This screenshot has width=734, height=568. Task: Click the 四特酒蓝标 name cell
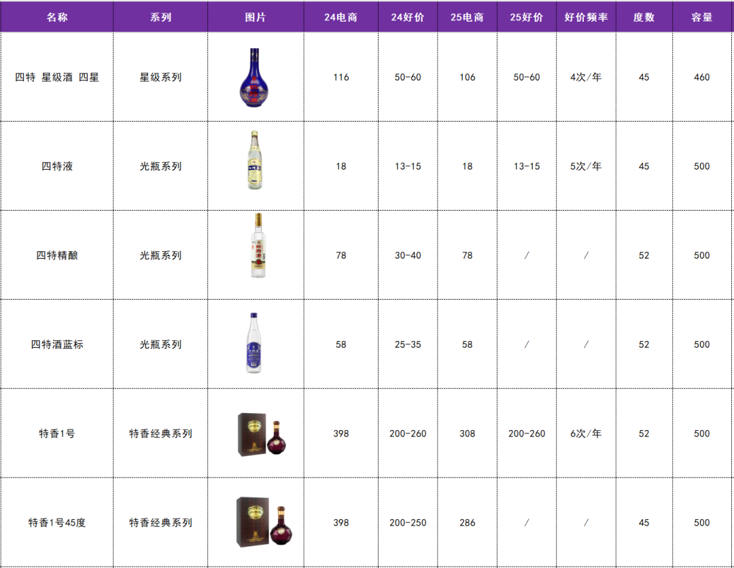tap(57, 344)
